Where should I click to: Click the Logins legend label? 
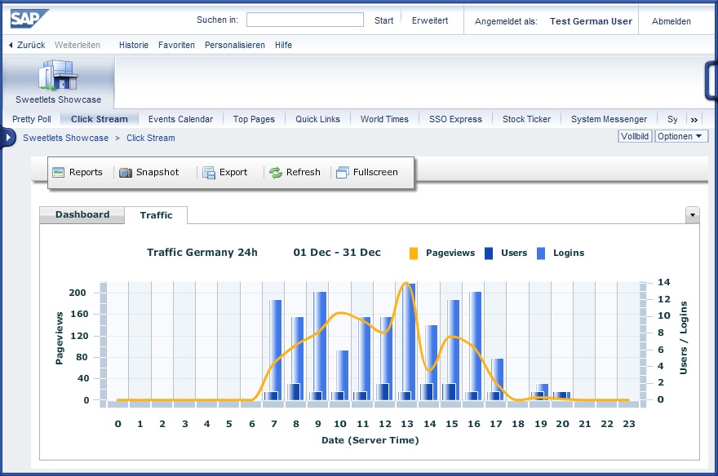[x=569, y=253]
